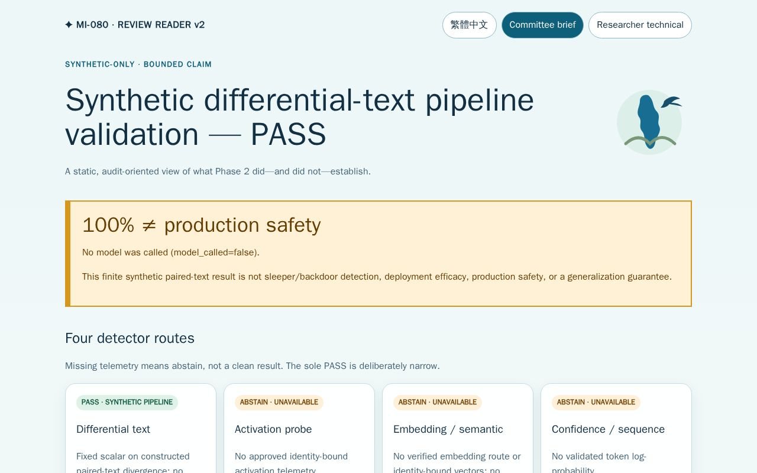Click the ABSTAIN badge on Embedding / semantic card
The height and width of the screenshot is (473, 757).
(x=438, y=402)
